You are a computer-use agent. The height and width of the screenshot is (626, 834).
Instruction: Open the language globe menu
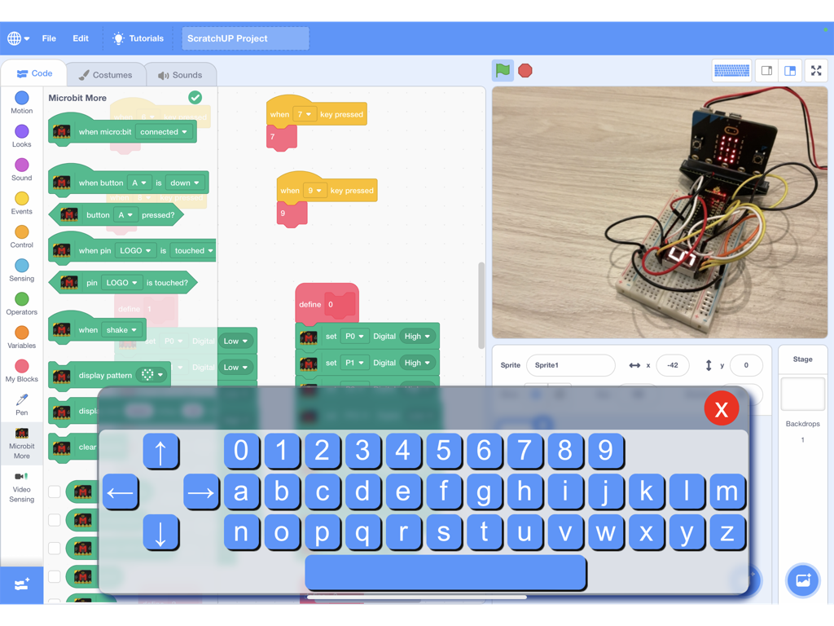(x=16, y=37)
